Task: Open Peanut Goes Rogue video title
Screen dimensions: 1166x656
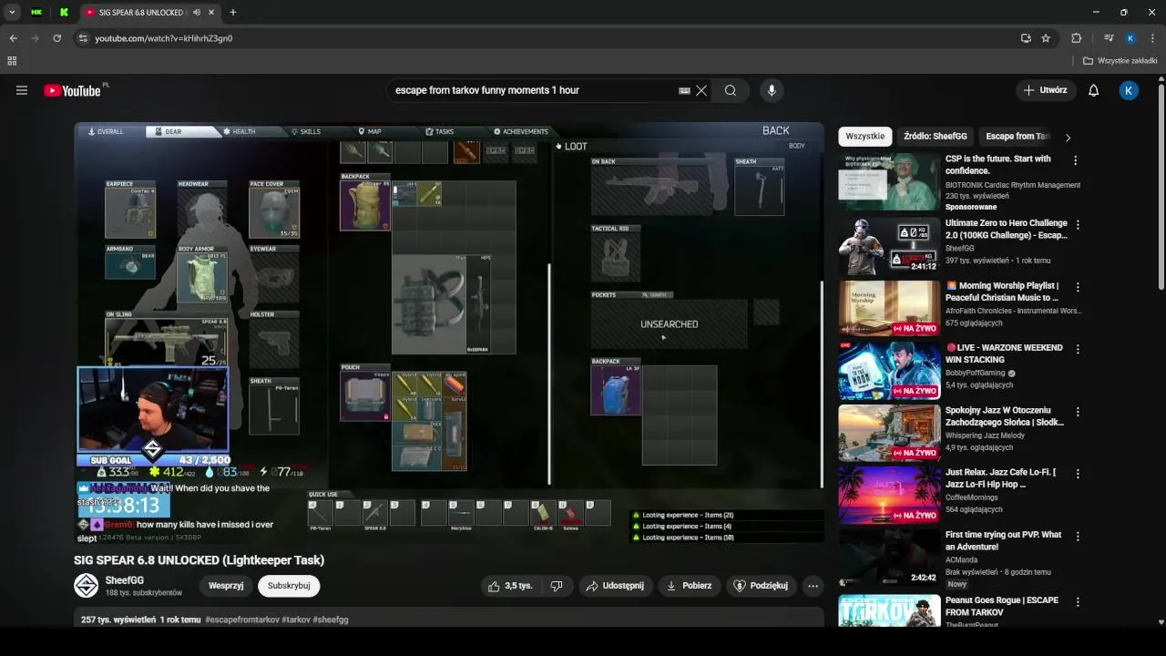Action: click(1002, 606)
